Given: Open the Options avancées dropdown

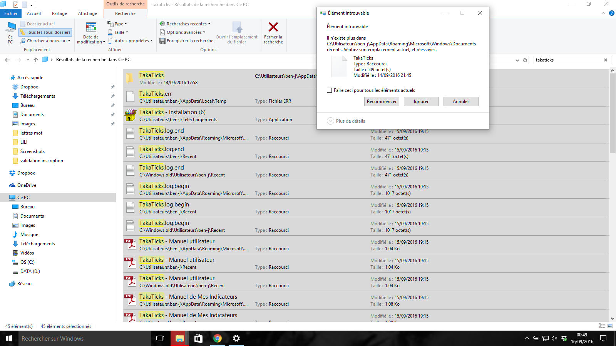Looking at the screenshot, I should point(182,32).
